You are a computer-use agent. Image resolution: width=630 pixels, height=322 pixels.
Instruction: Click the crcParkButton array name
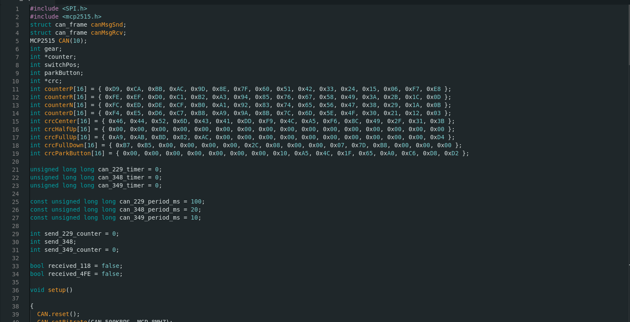tap(67, 154)
